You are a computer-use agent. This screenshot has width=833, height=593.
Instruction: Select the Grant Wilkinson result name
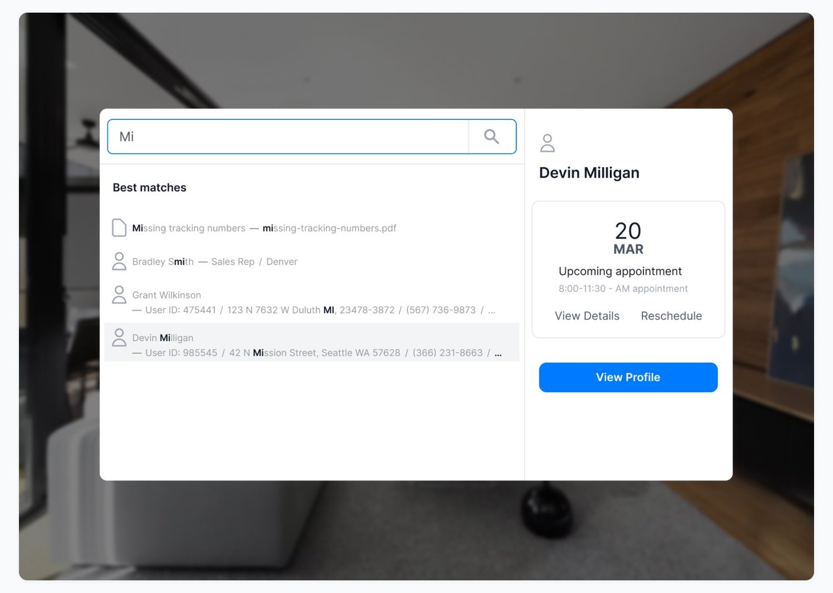click(167, 295)
